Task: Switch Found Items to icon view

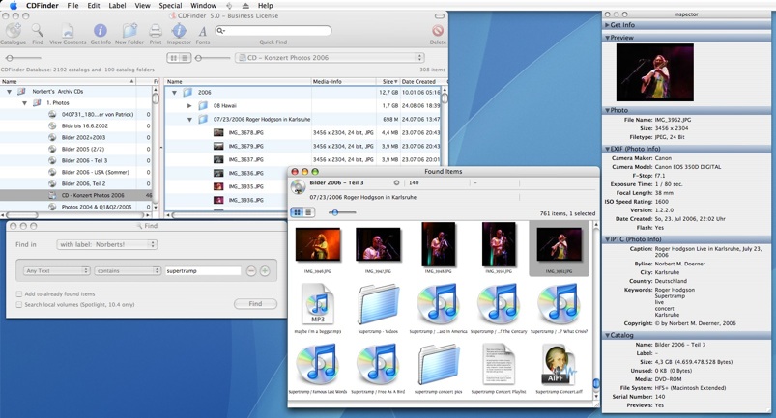Action: click(297, 212)
